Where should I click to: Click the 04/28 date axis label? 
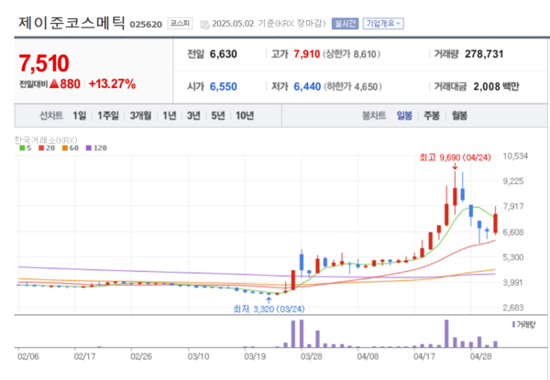pyautogui.click(x=480, y=356)
